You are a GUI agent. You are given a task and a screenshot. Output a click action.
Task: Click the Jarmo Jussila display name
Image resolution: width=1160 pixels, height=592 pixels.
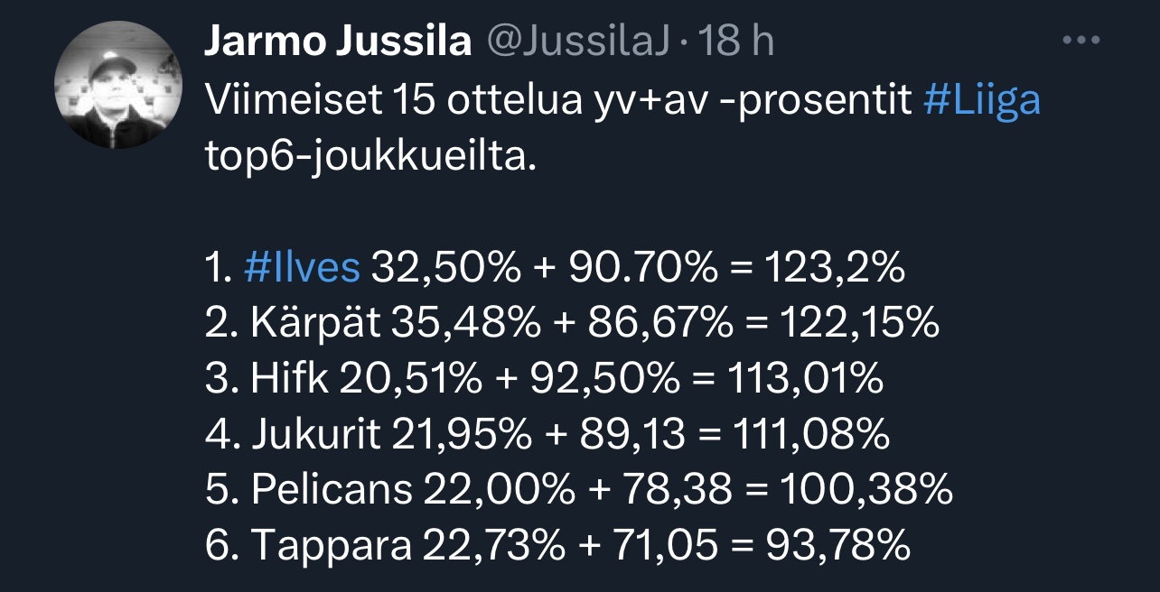click(339, 42)
